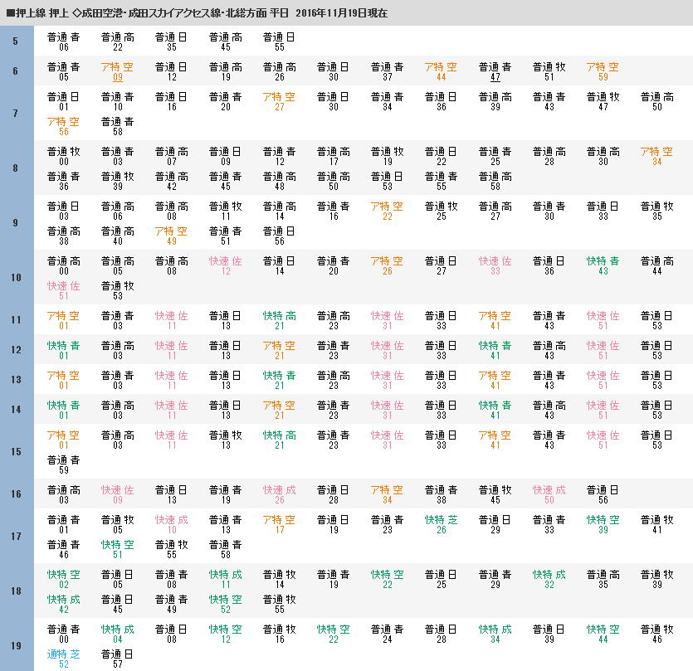Click the 19:52 通特 芝 train
This screenshot has height=671, width=693.
63,659
